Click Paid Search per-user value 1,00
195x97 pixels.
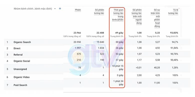[x=139, y=83]
